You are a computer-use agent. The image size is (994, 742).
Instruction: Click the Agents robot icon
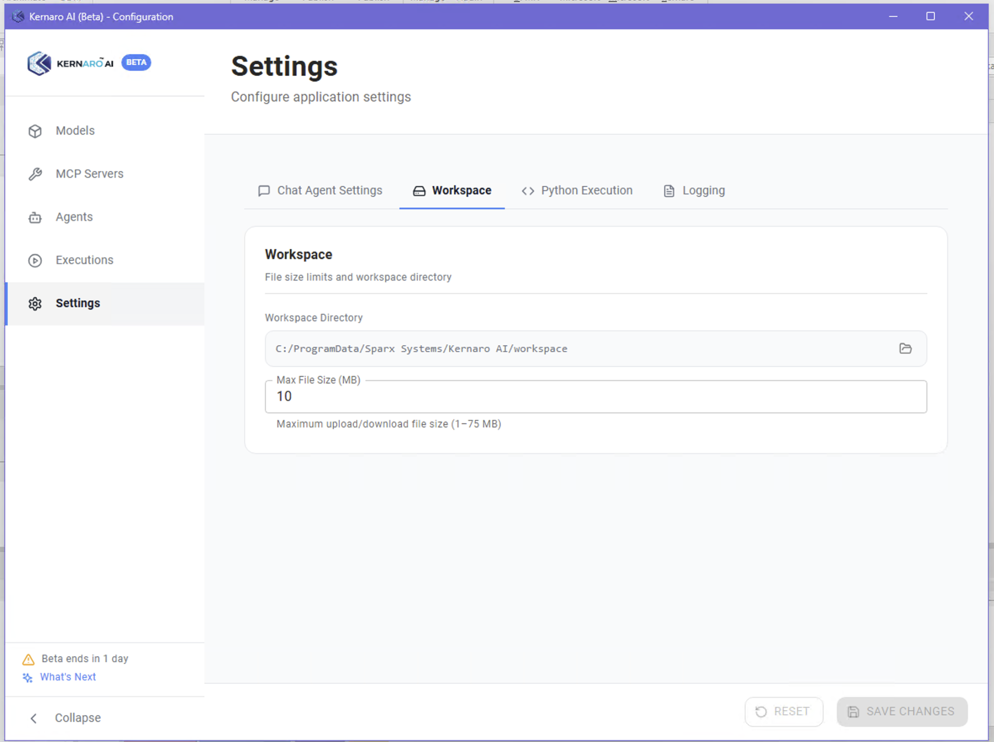point(35,217)
